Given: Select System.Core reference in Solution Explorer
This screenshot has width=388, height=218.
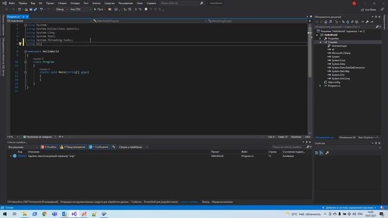Looking at the screenshot, I should 338,61.
